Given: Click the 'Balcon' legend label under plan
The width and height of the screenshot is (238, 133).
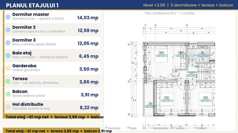Looking at the screenshot, I should 202,128.
